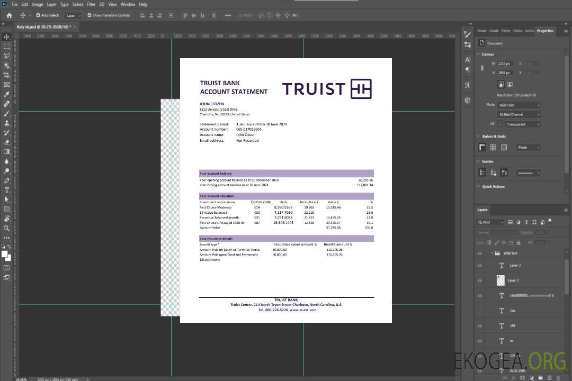Viewport: 572px width, 381px height.
Task: Open the Fill Transparent dropdown
Action: pos(522,124)
